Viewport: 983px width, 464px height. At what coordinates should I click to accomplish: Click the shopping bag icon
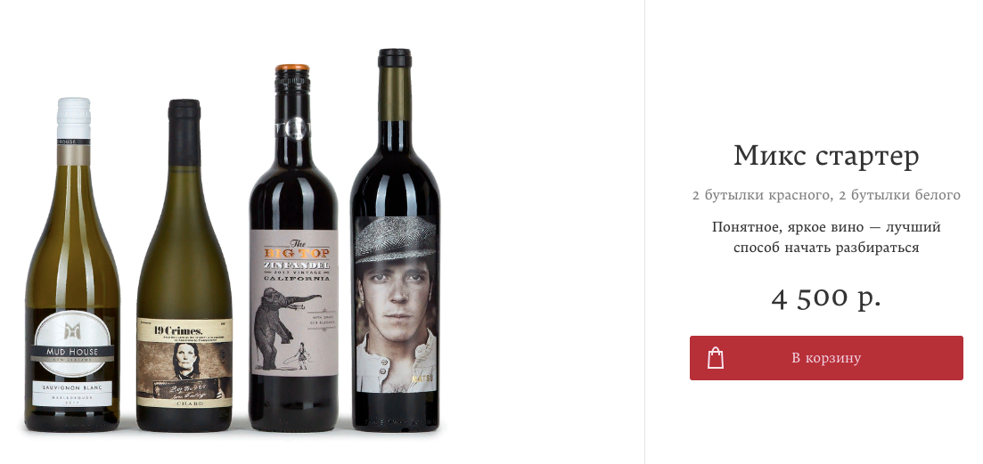point(716,358)
